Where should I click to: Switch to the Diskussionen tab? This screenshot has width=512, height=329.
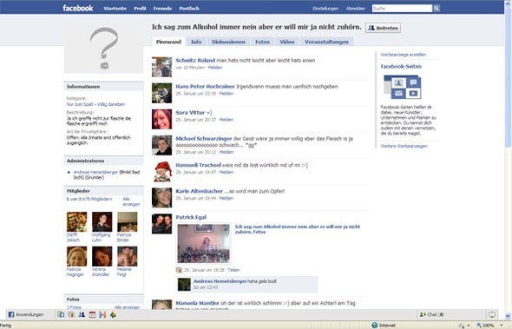[228, 42]
